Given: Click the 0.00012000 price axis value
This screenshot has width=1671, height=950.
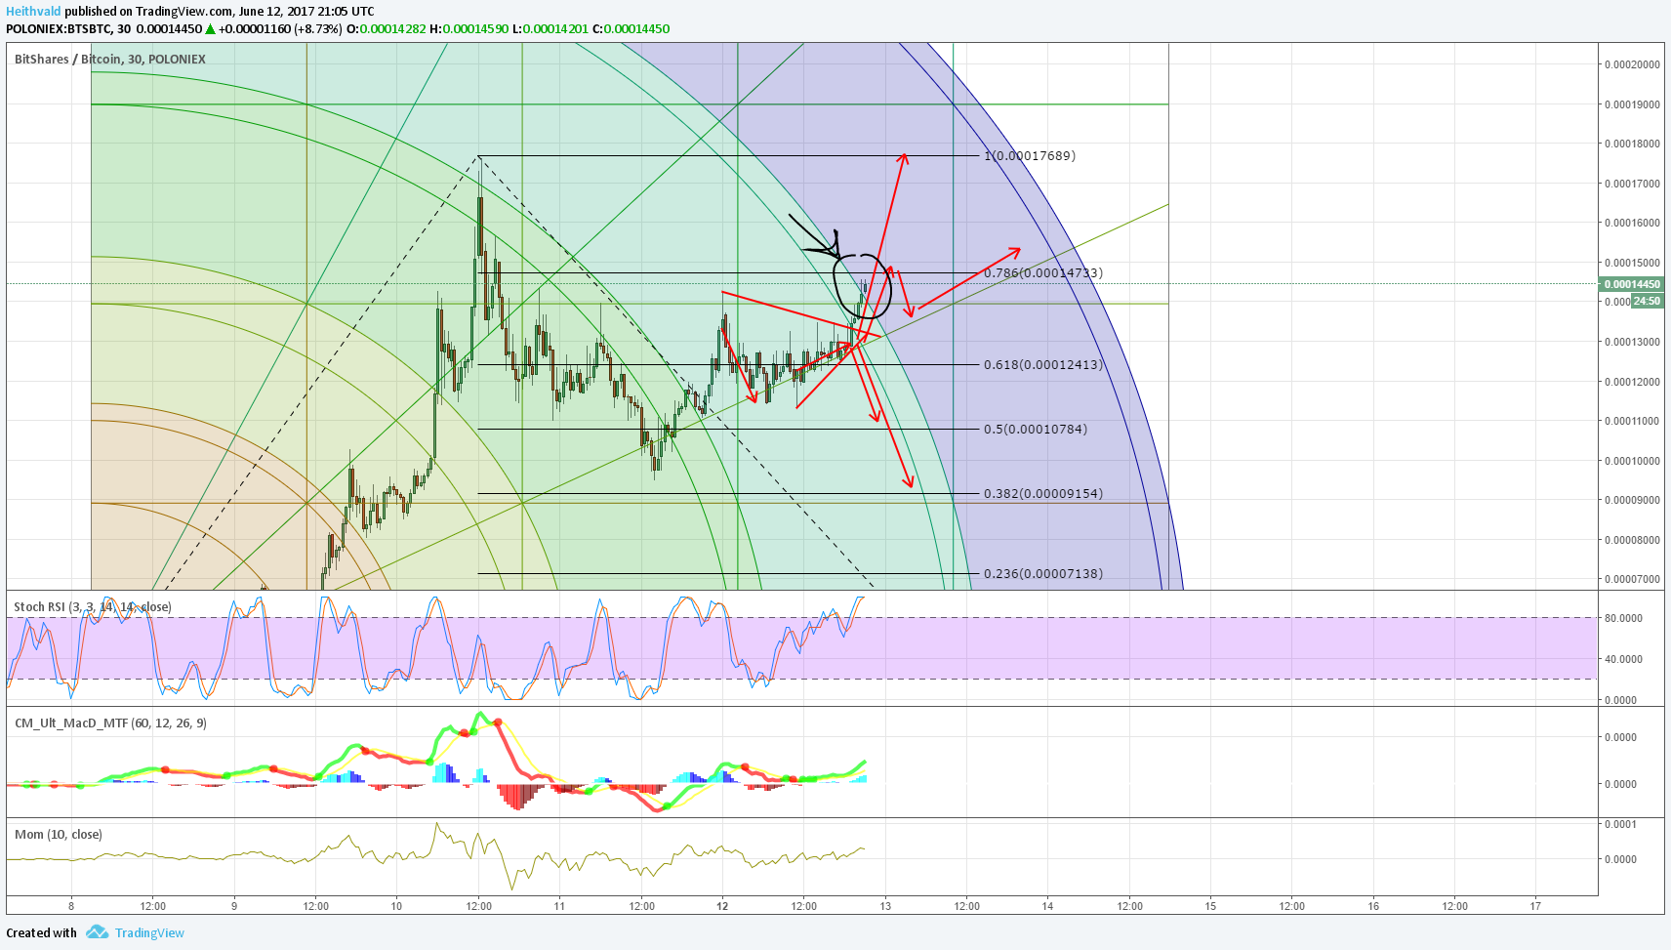Looking at the screenshot, I should click(1632, 382).
